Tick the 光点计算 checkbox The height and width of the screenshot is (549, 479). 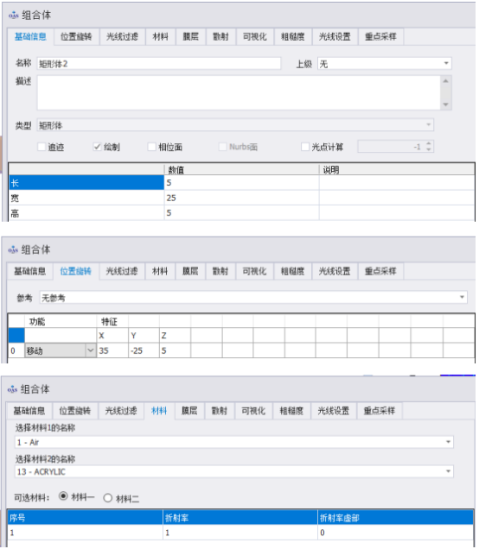point(305,147)
